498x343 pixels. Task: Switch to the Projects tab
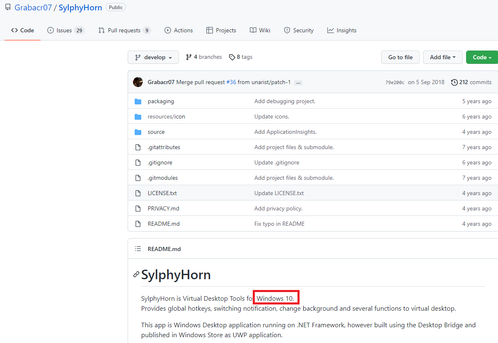coord(221,30)
